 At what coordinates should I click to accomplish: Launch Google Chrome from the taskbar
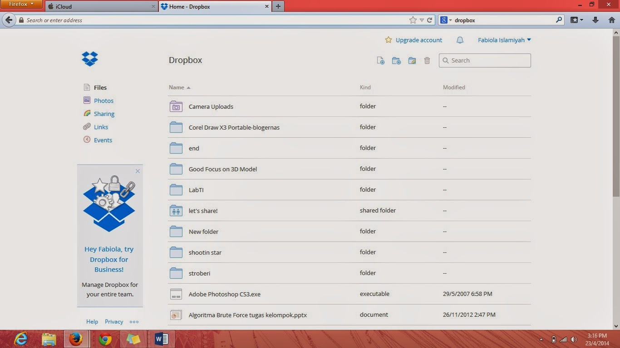(x=105, y=339)
